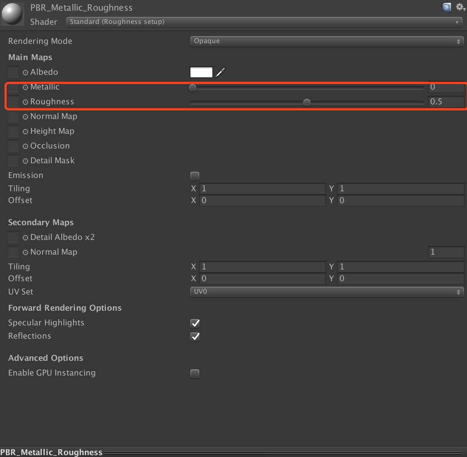Click the Roughness value field
Screen dimensions: 467x457
tap(446, 102)
